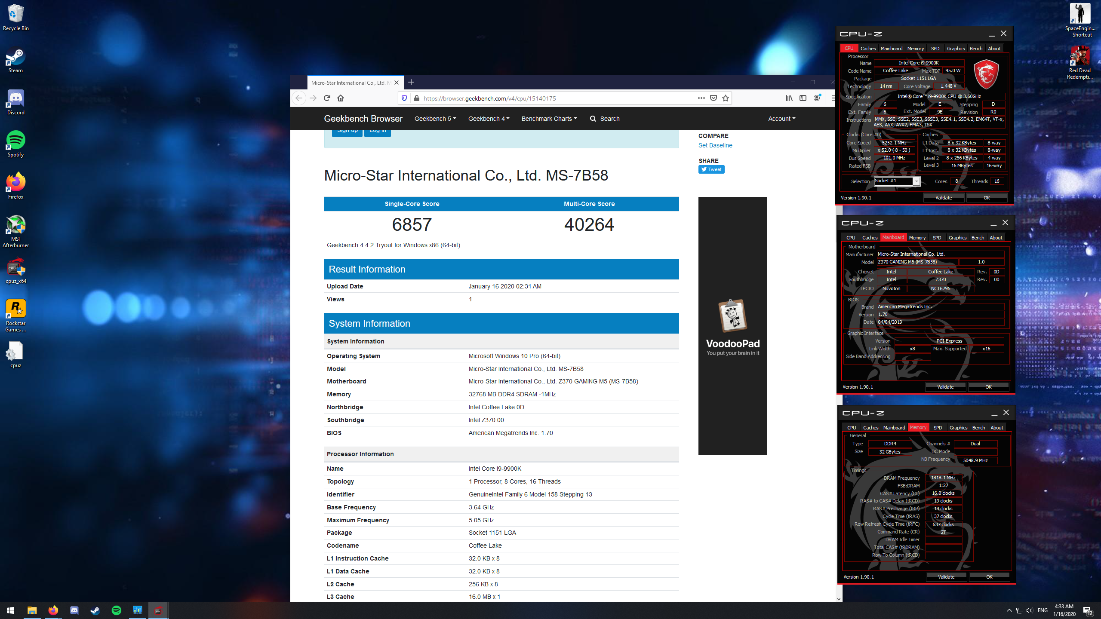1101x619 pixels.
Task: Open the MSI Afterburner desktop shortcut
Action: [15, 232]
